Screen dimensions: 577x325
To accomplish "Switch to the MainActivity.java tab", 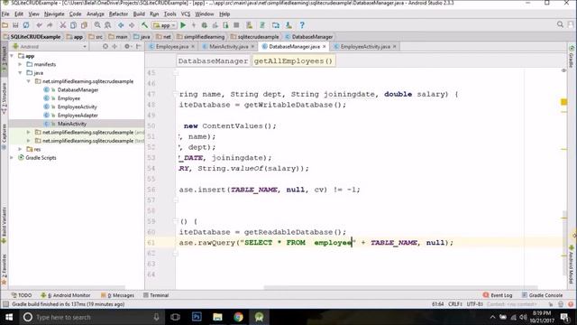I will tap(228, 46).
